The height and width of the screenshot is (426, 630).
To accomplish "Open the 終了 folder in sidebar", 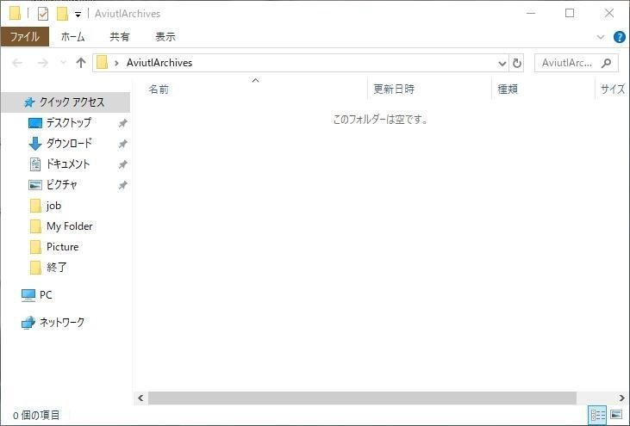I will (57, 268).
